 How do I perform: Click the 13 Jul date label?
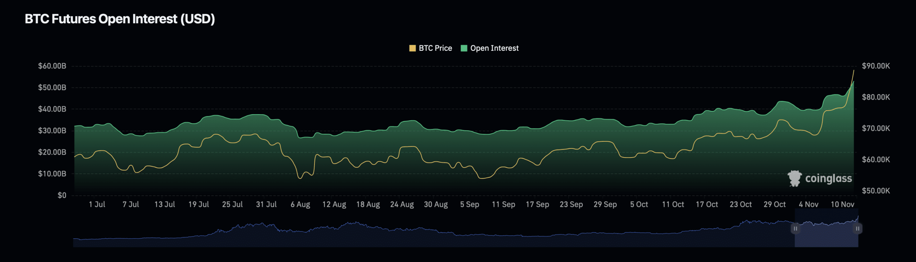pos(165,204)
